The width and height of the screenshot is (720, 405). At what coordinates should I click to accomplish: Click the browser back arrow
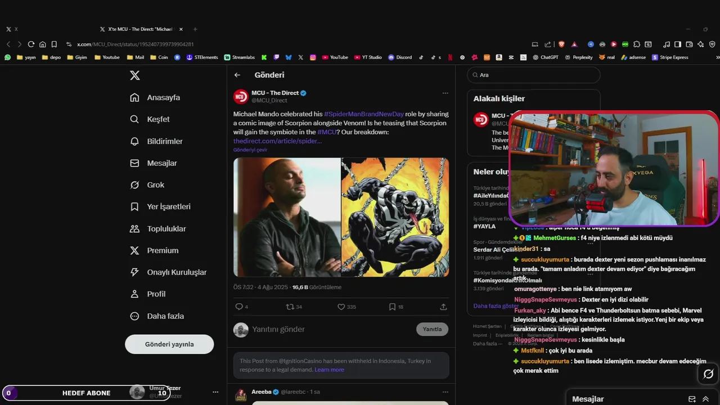(x=8, y=44)
